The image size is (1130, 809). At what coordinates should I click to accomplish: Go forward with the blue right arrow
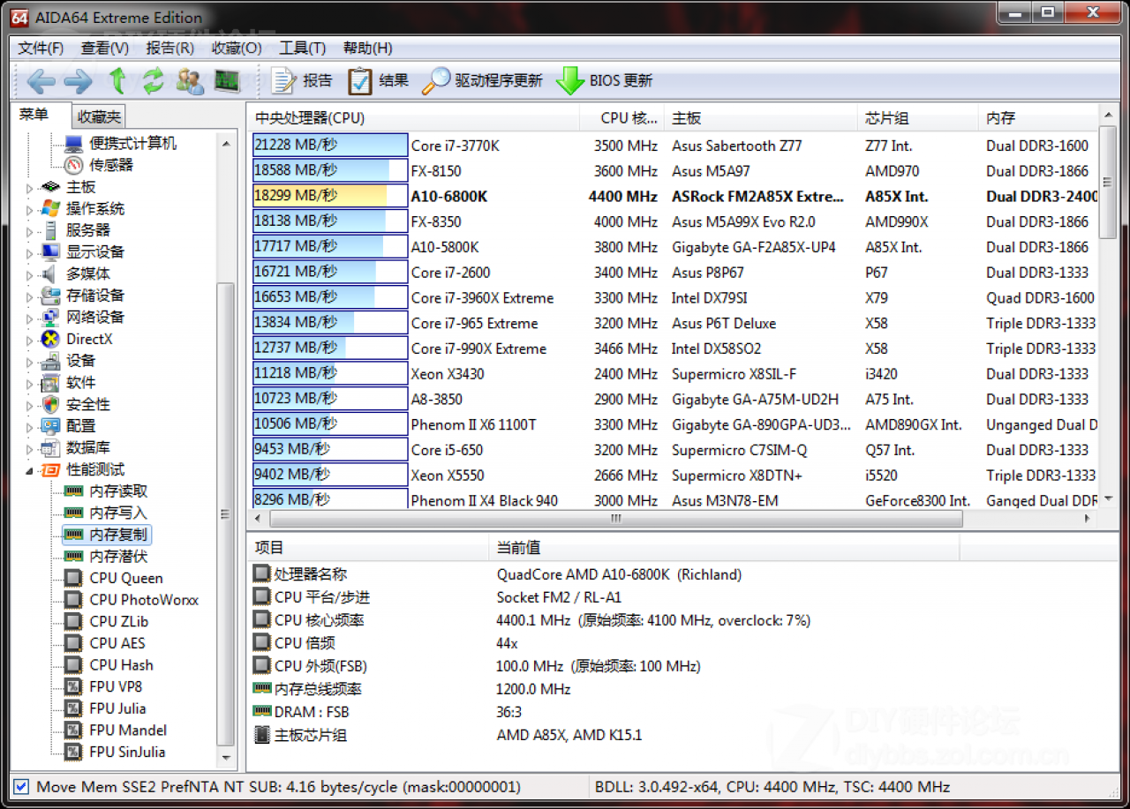[79, 81]
